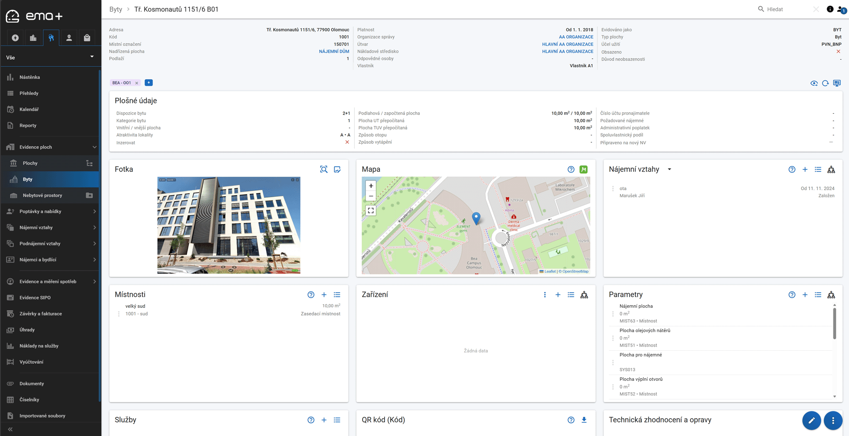The width and height of the screenshot is (849, 436).
Task: Expand the Nájemní vztahy panel title dropdown
Action: coord(669,169)
